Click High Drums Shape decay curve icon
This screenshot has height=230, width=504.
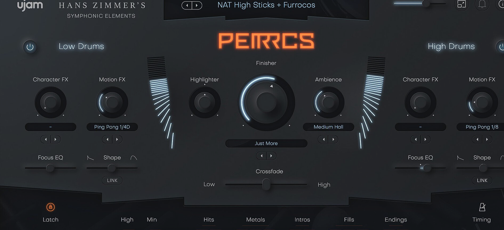point(461,158)
